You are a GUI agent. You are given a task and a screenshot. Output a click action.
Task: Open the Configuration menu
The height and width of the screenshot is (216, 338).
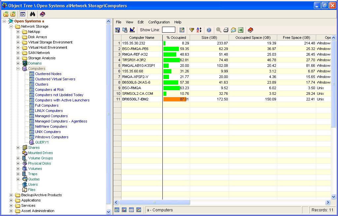[159, 22]
